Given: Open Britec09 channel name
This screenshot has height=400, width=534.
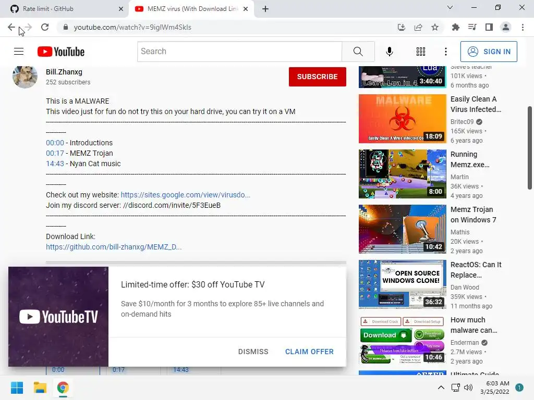Looking at the screenshot, I should (x=462, y=122).
